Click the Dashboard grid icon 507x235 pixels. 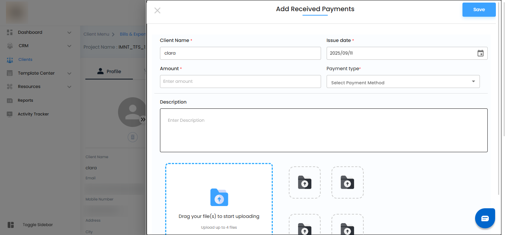click(10, 32)
